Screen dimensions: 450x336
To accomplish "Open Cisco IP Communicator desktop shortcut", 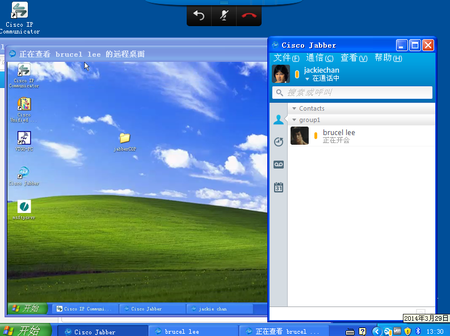I will [x=19, y=18].
